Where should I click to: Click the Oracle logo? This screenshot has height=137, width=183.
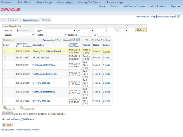[10, 10]
